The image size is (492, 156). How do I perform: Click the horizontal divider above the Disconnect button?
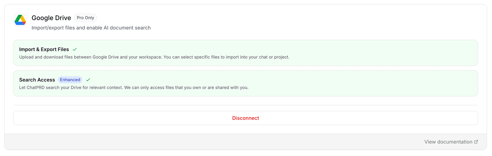(245, 105)
